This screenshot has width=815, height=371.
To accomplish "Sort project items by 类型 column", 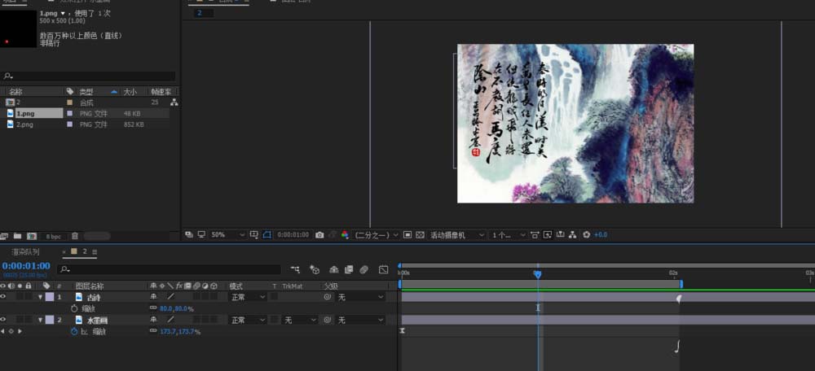I will [86, 92].
